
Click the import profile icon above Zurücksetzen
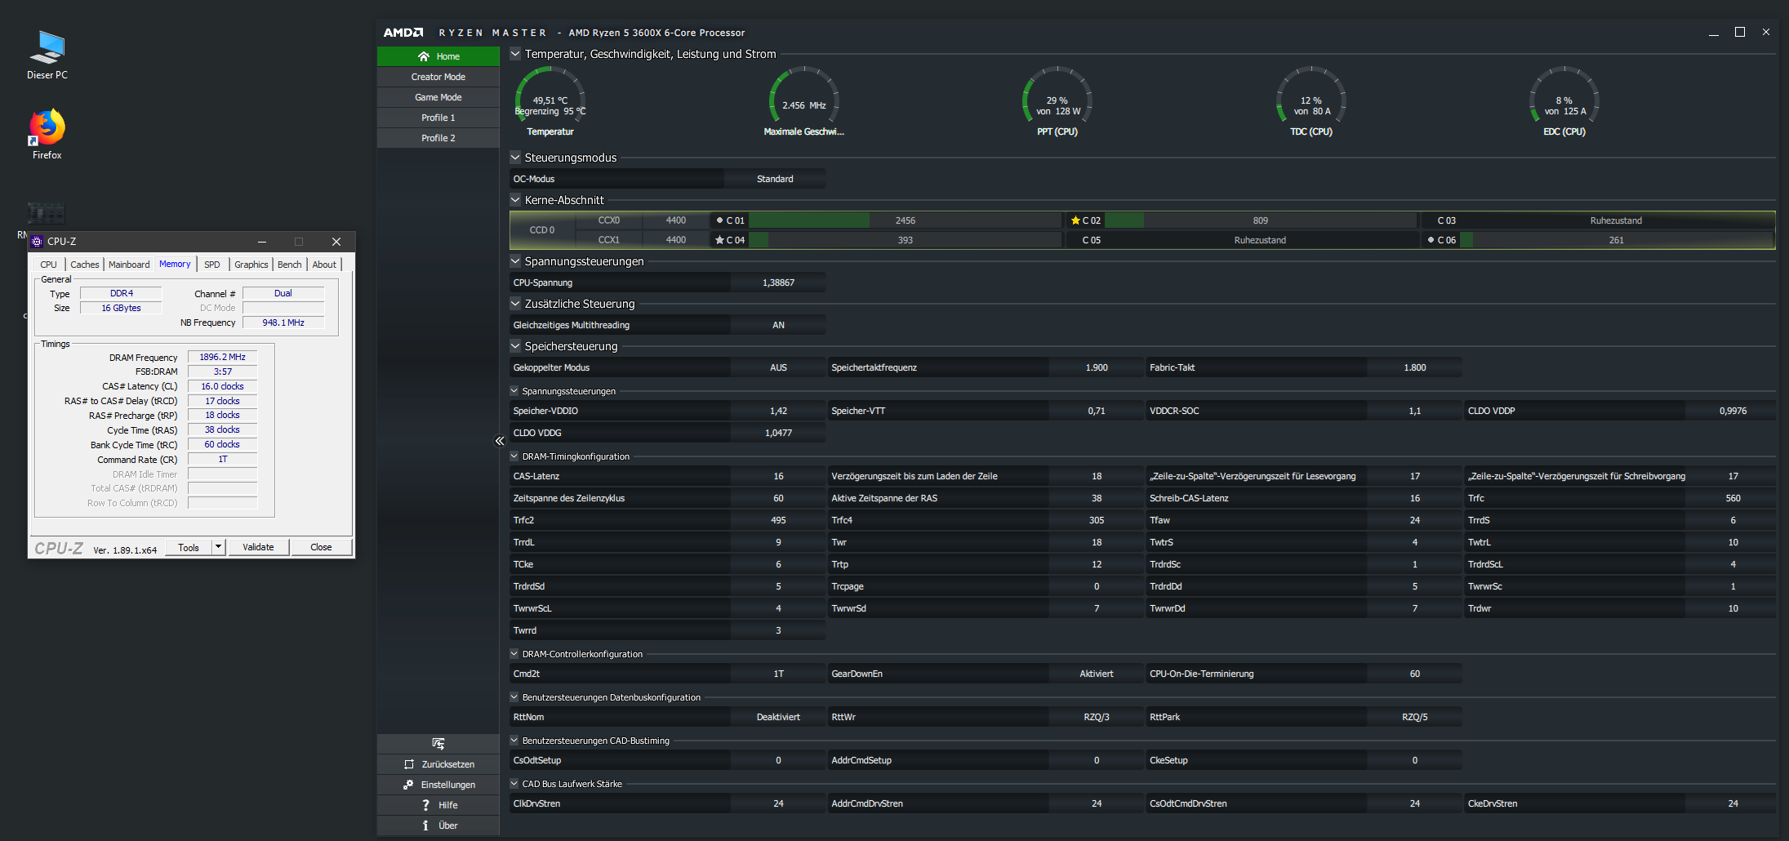click(x=438, y=743)
